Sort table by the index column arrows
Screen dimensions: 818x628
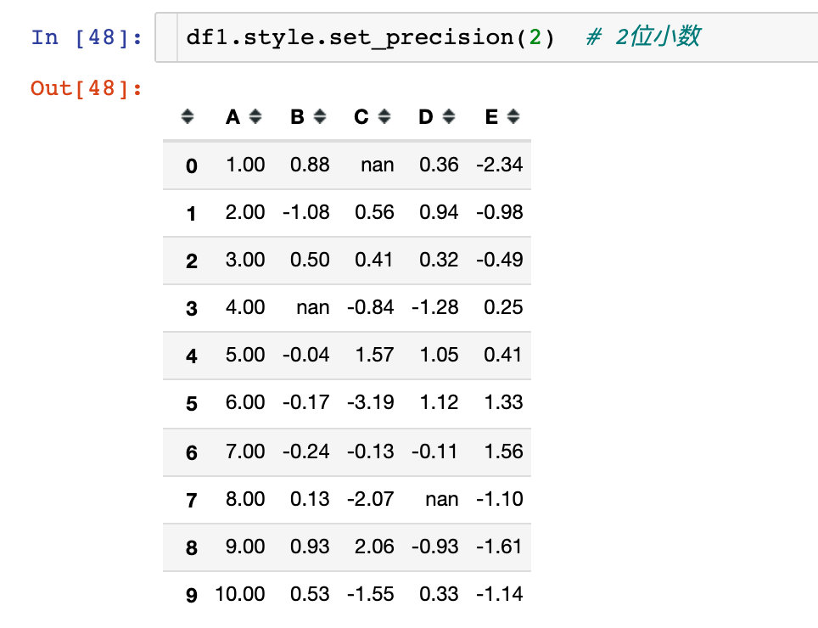(x=188, y=116)
